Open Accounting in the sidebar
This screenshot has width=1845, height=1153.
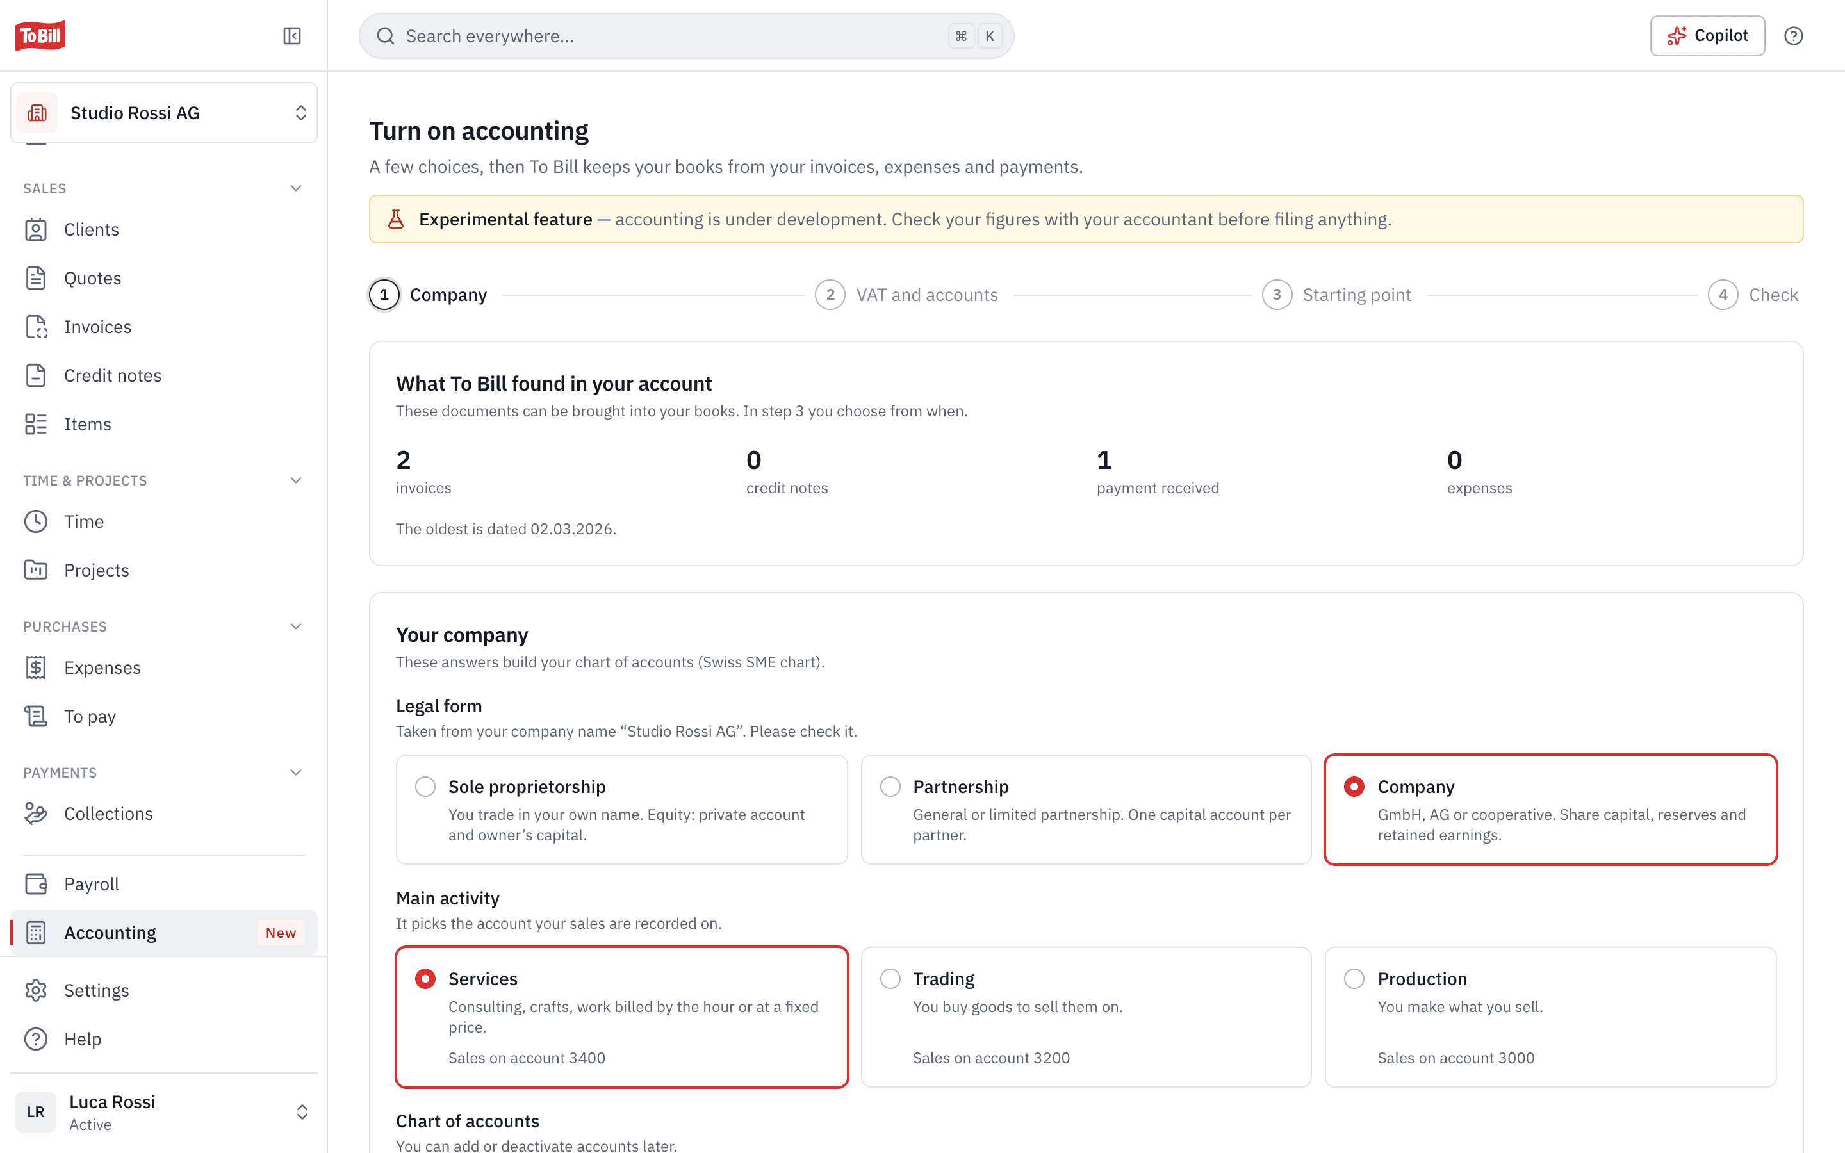pyautogui.click(x=164, y=933)
